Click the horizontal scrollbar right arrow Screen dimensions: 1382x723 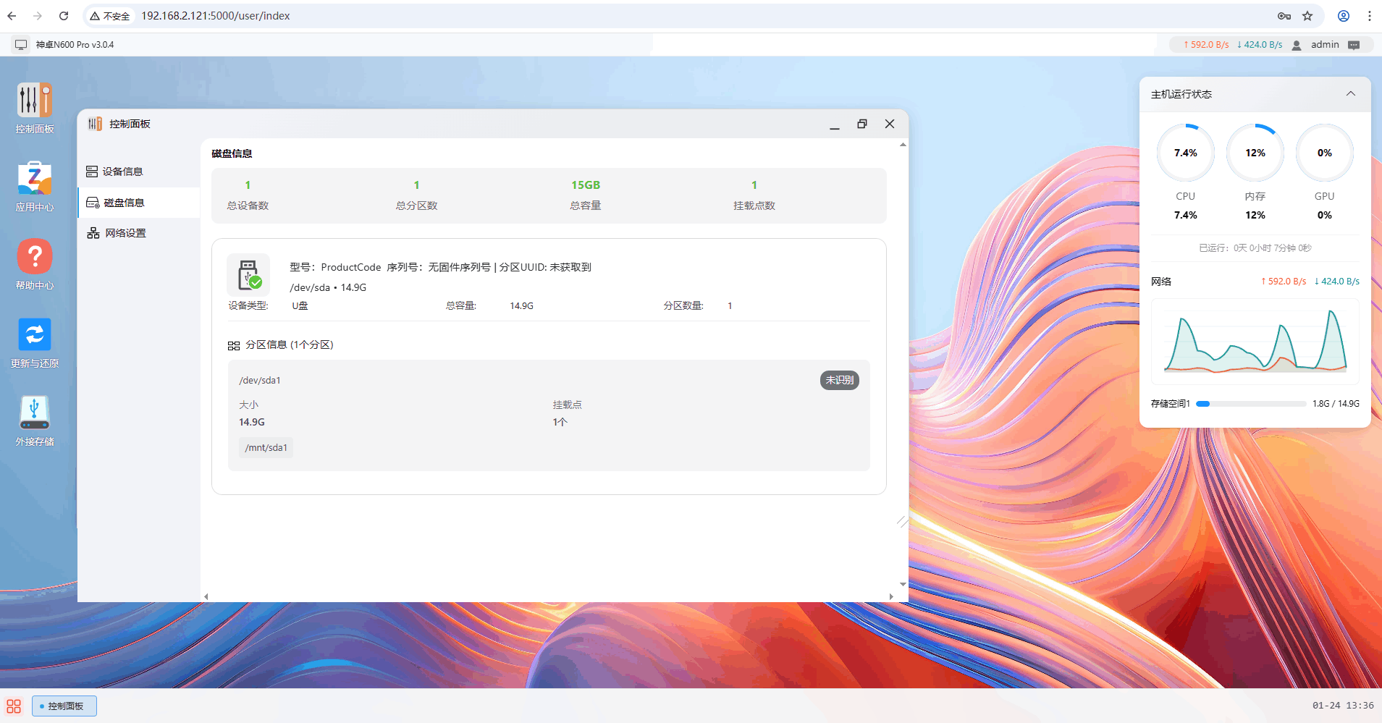(891, 597)
